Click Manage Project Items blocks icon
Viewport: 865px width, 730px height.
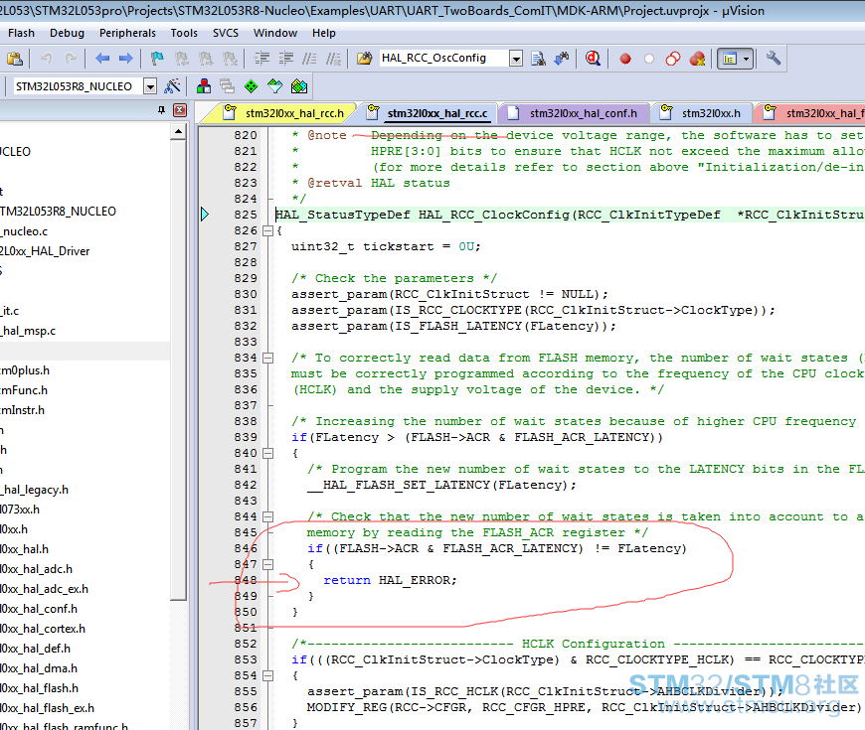tap(204, 86)
